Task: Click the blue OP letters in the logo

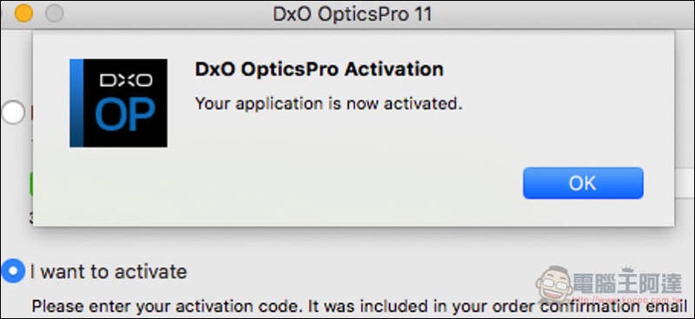Action: point(125,114)
